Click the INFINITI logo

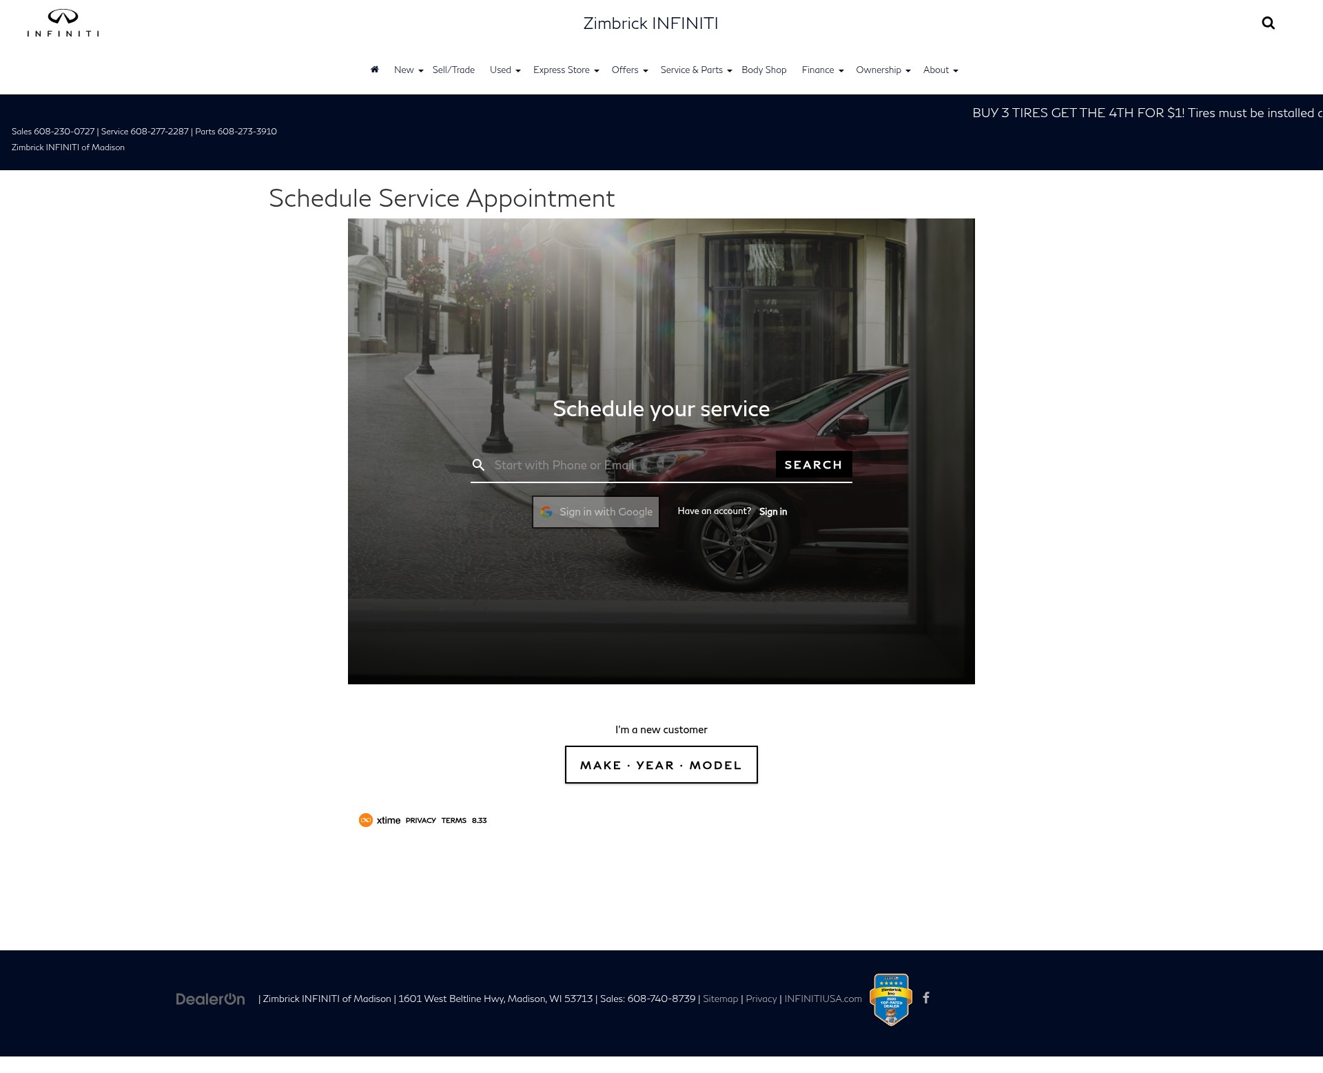click(x=63, y=23)
